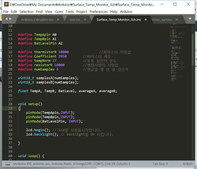Image resolution: width=197 pixels, height=169 pixels.
Task: Click the file path in title bar
Action: pos(82,5)
